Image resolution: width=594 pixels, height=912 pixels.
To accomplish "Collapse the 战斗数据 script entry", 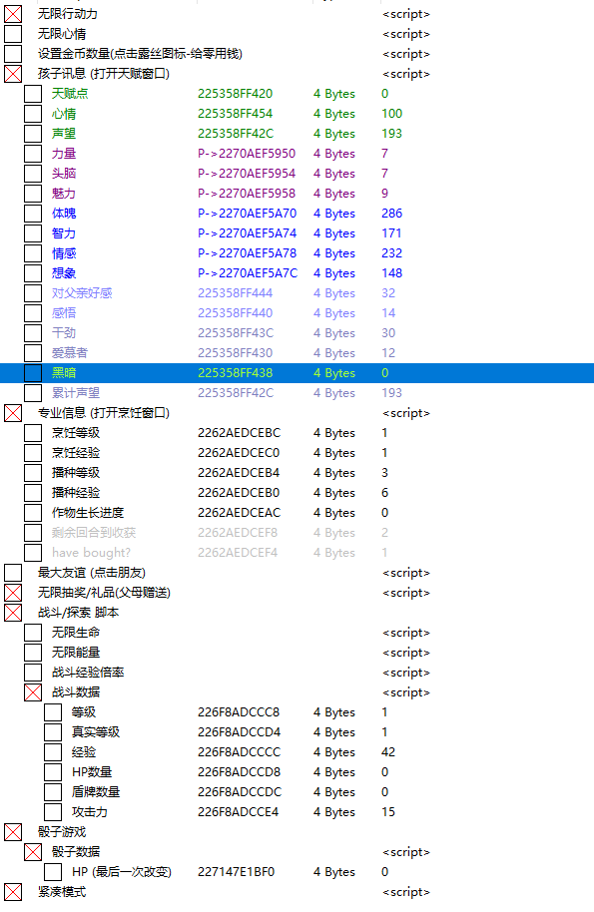I will 33,692.
